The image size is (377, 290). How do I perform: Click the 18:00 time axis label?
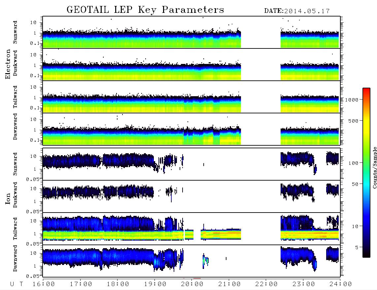click(x=118, y=284)
